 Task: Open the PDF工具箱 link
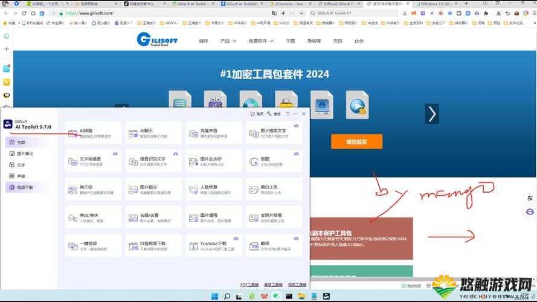[249, 284]
